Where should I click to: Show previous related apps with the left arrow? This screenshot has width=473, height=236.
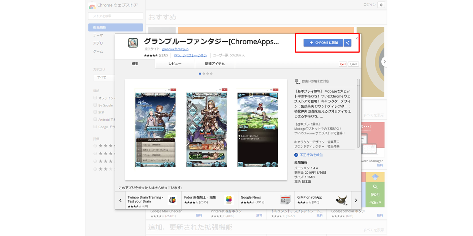click(x=121, y=200)
